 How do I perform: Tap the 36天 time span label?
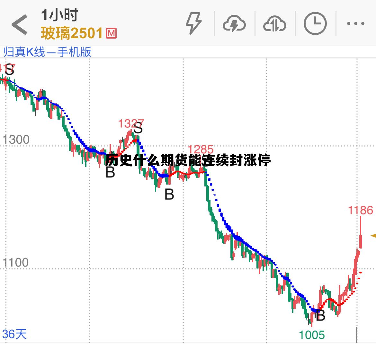click(14, 334)
